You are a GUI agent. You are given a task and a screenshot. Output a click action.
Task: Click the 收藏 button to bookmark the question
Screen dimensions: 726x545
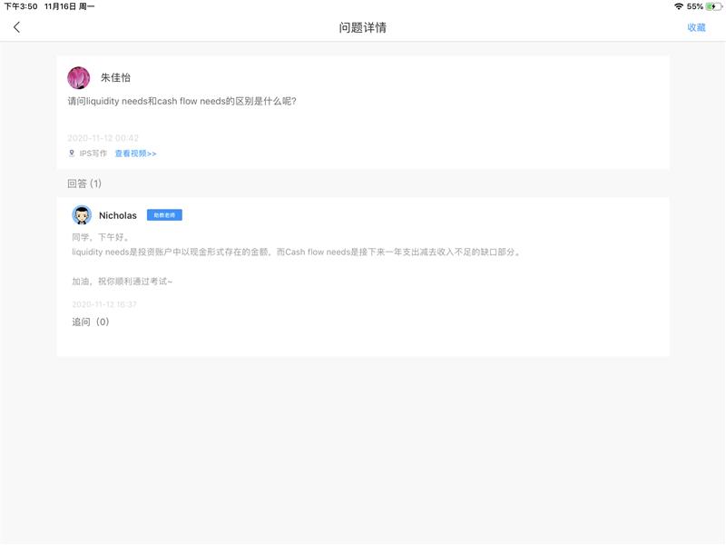coord(696,27)
